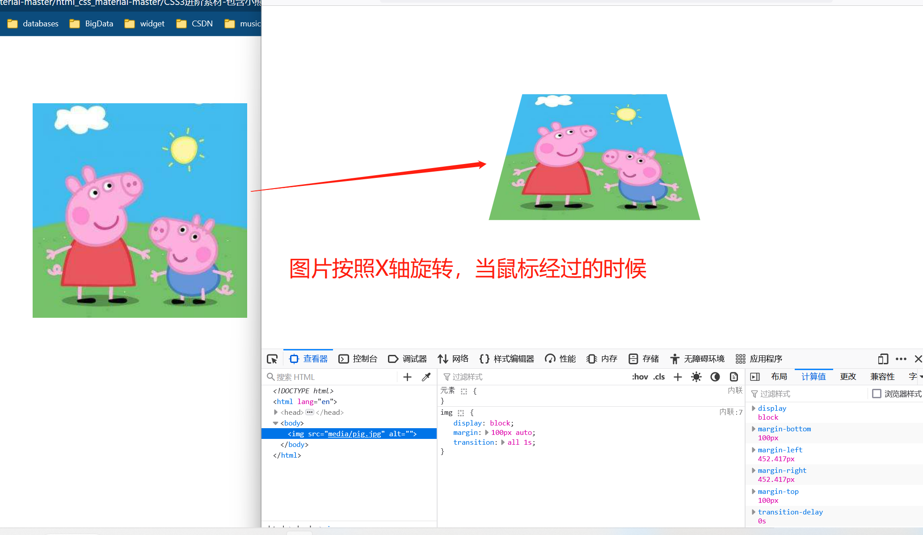Screen dimensions: 923x535
Task: Switch to the 控制台 console tab
Action: pyautogui.click(x=358, y=359)
